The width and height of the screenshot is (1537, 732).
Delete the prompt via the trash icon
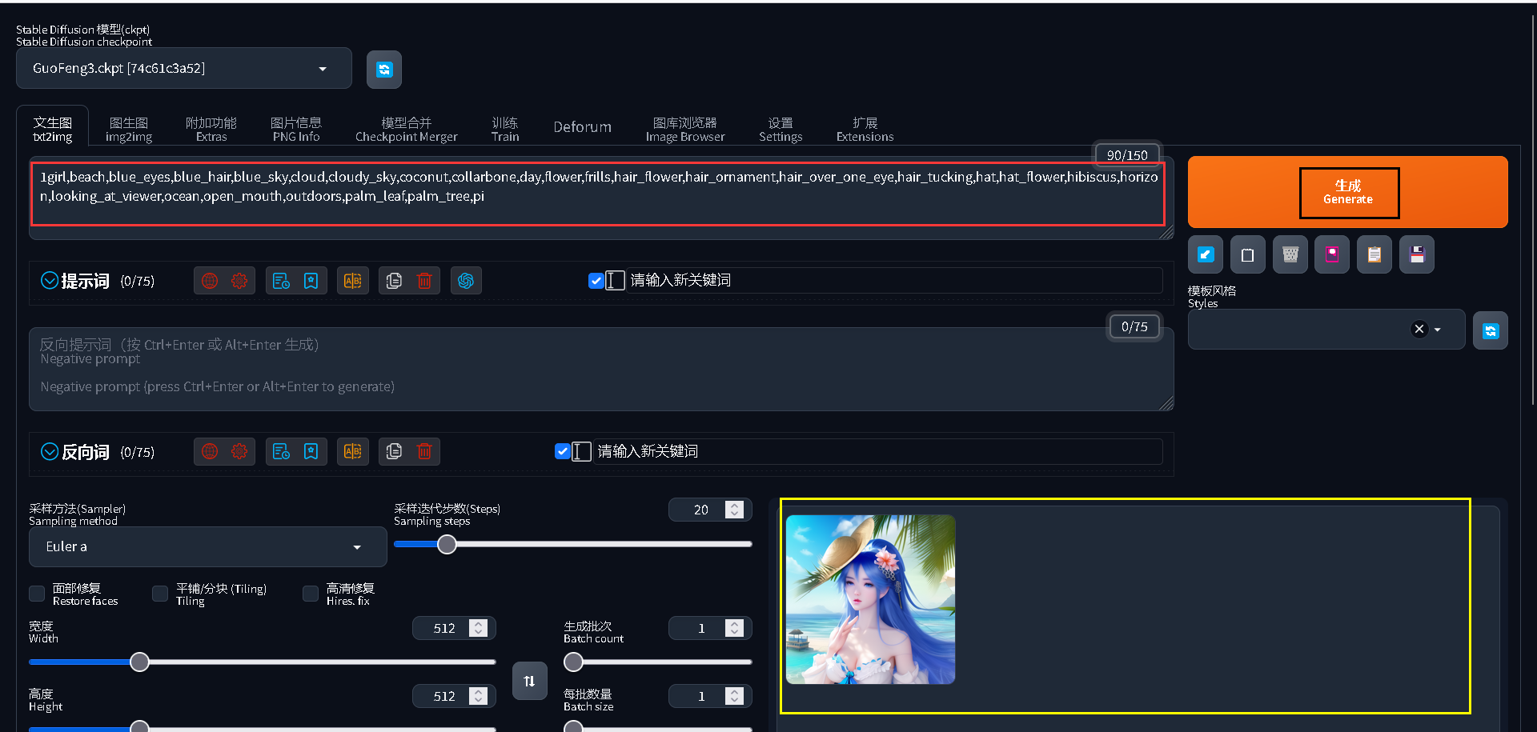coord(424,280)
